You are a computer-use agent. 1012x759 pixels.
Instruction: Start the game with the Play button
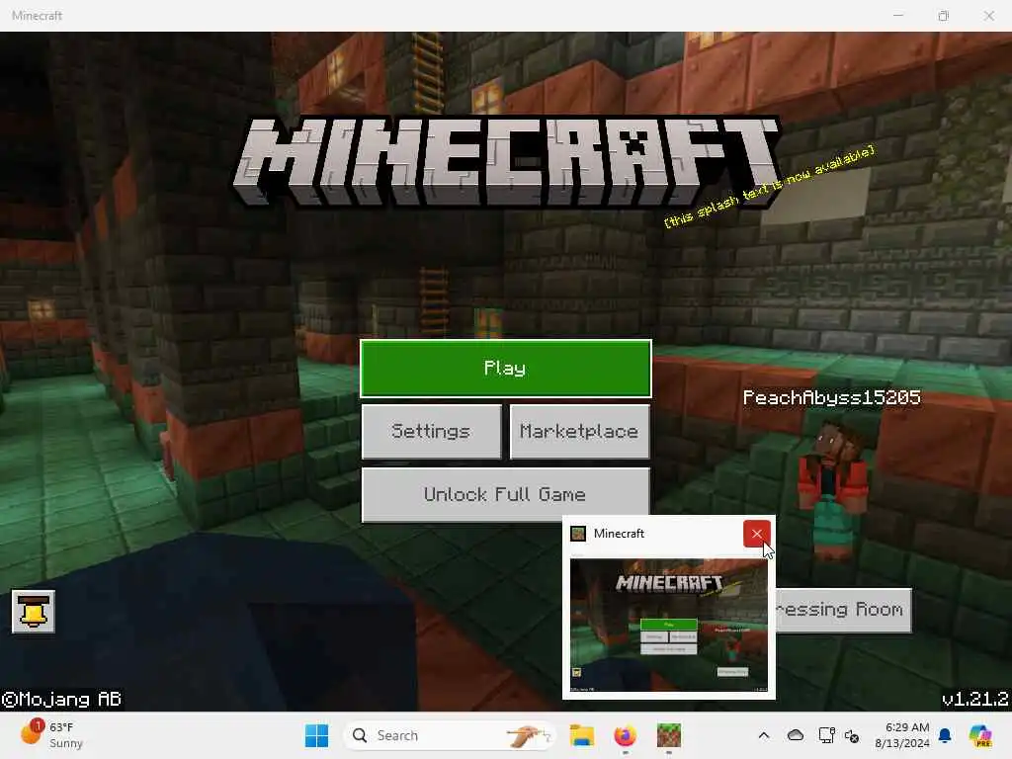click(x=505, y=368)
